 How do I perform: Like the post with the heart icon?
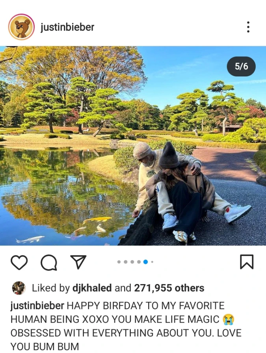pyautogui.click(x=19, y=262)
